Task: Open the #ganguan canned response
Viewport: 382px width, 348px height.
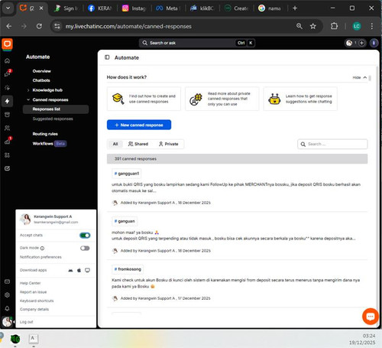Action: 125,221
